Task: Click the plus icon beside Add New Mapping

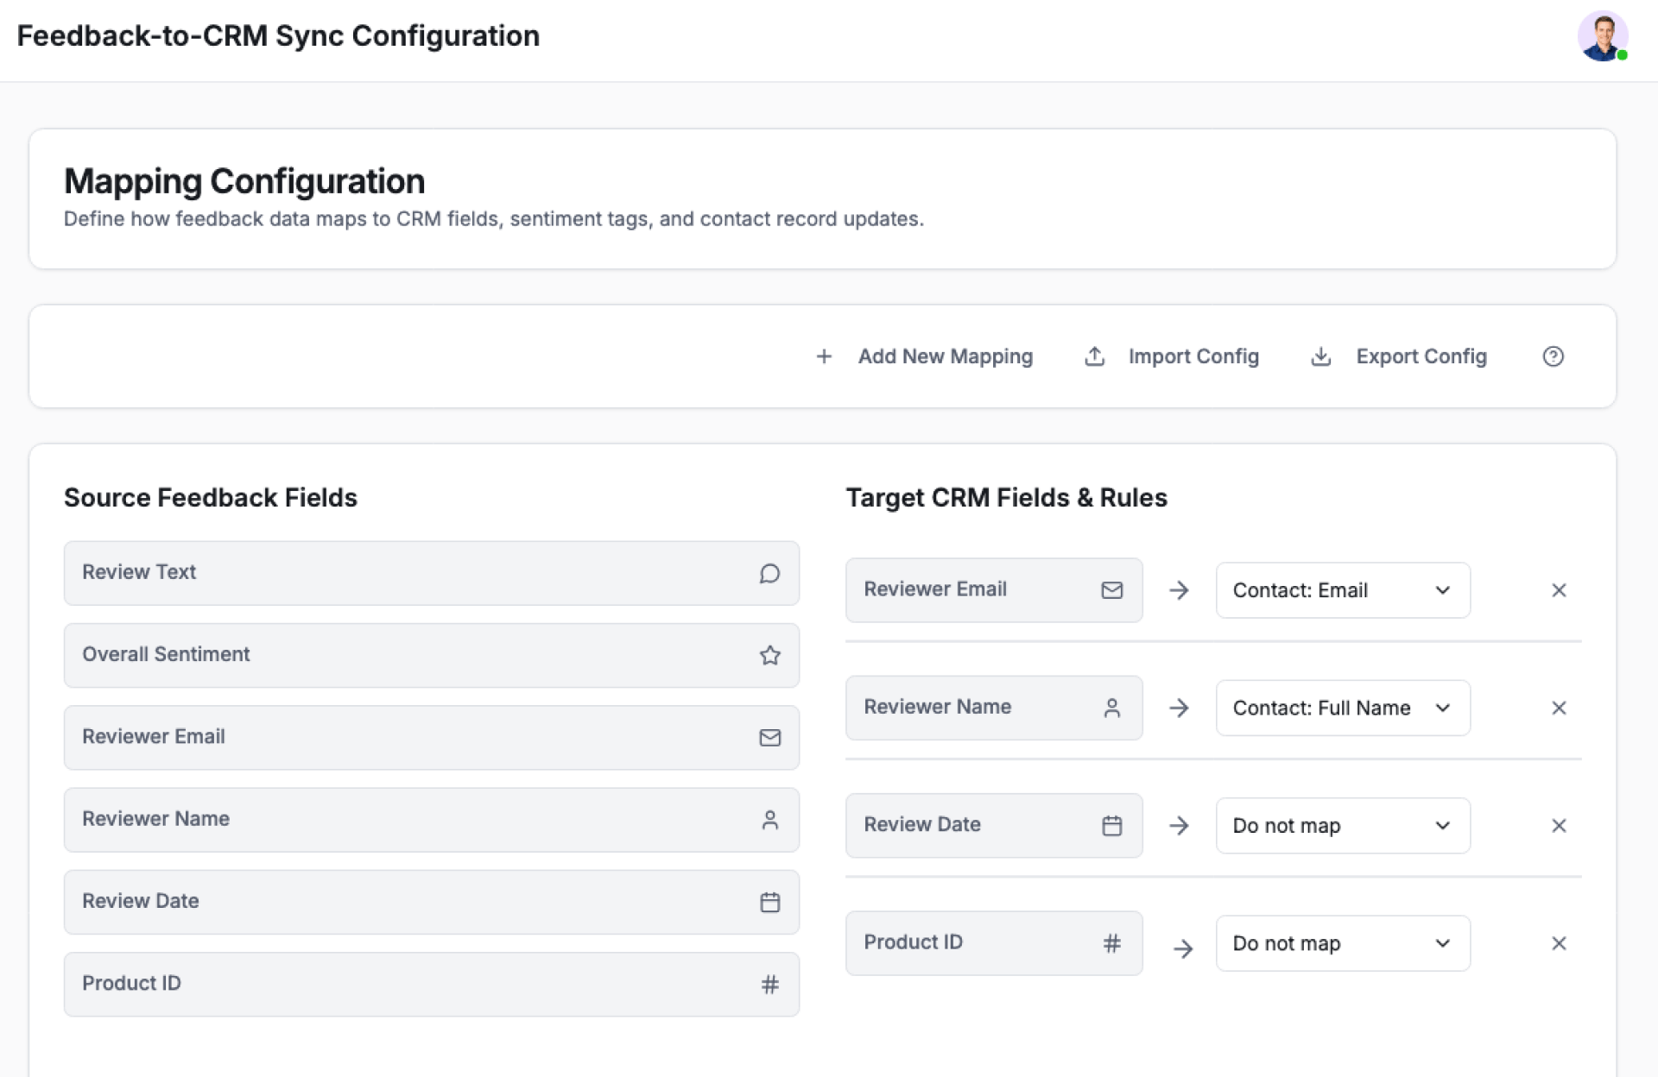Action: (x=824, y=356)
